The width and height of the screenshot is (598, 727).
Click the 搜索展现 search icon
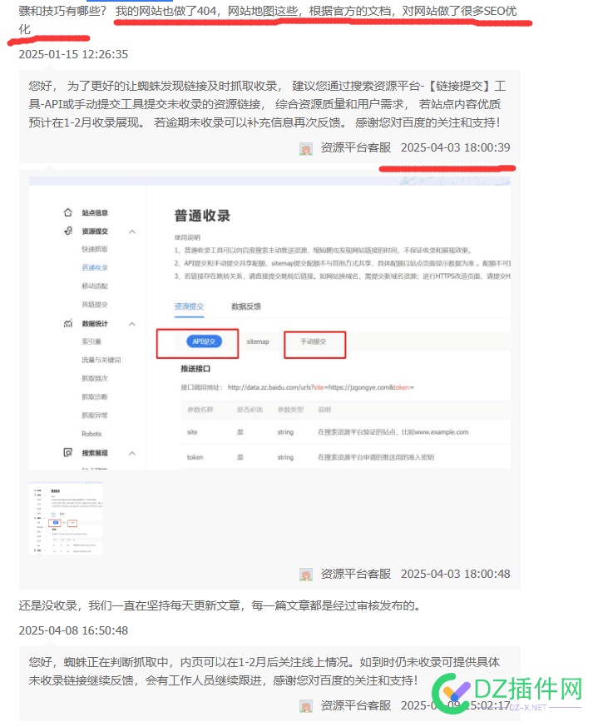(x=68, y=452)
